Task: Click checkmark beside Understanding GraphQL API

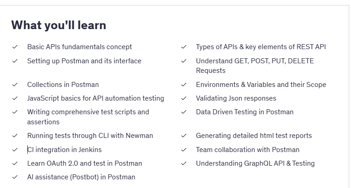Action: tap(184, 163)
